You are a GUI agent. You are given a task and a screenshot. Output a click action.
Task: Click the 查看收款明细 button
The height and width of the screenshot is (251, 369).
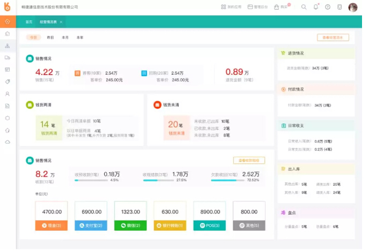pos(249,160)
